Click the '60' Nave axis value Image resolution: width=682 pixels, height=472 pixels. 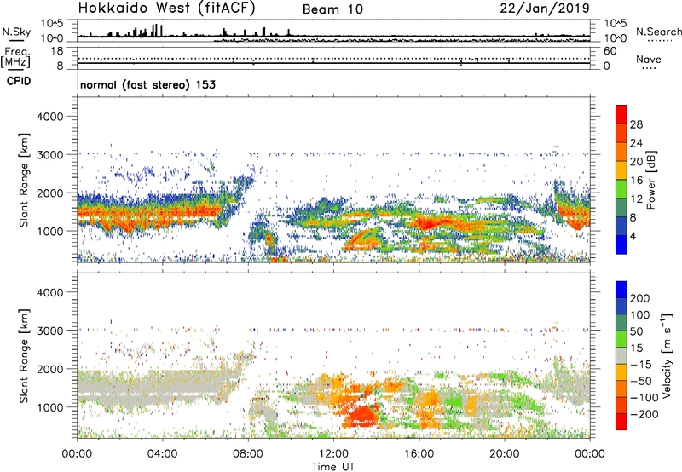pyautogui.click(x=610, y=51)
